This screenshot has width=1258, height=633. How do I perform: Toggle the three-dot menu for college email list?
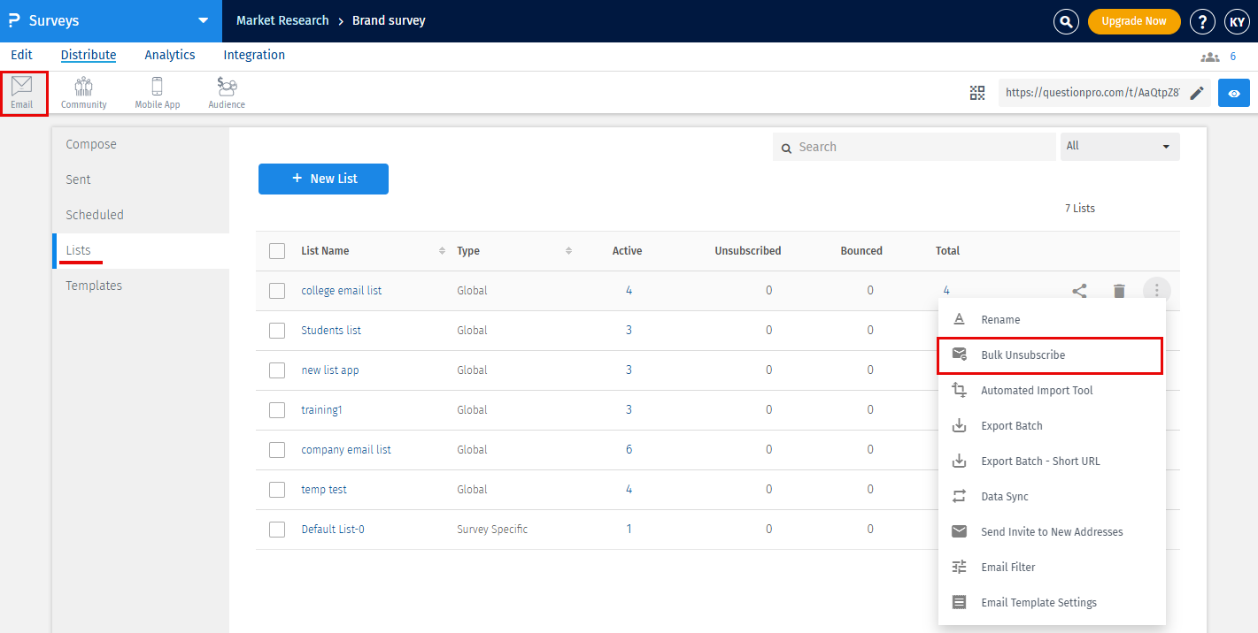point(1157,290)
